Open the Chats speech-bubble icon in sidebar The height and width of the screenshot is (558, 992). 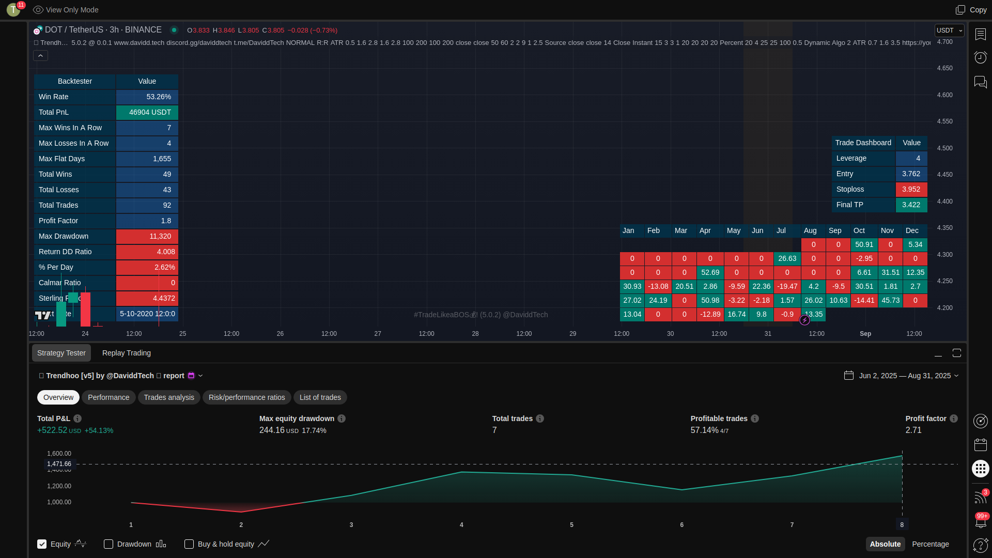click(981, 82)
